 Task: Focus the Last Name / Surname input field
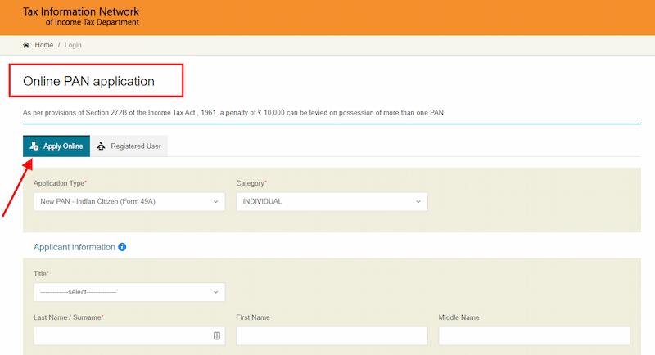(121, 336)
